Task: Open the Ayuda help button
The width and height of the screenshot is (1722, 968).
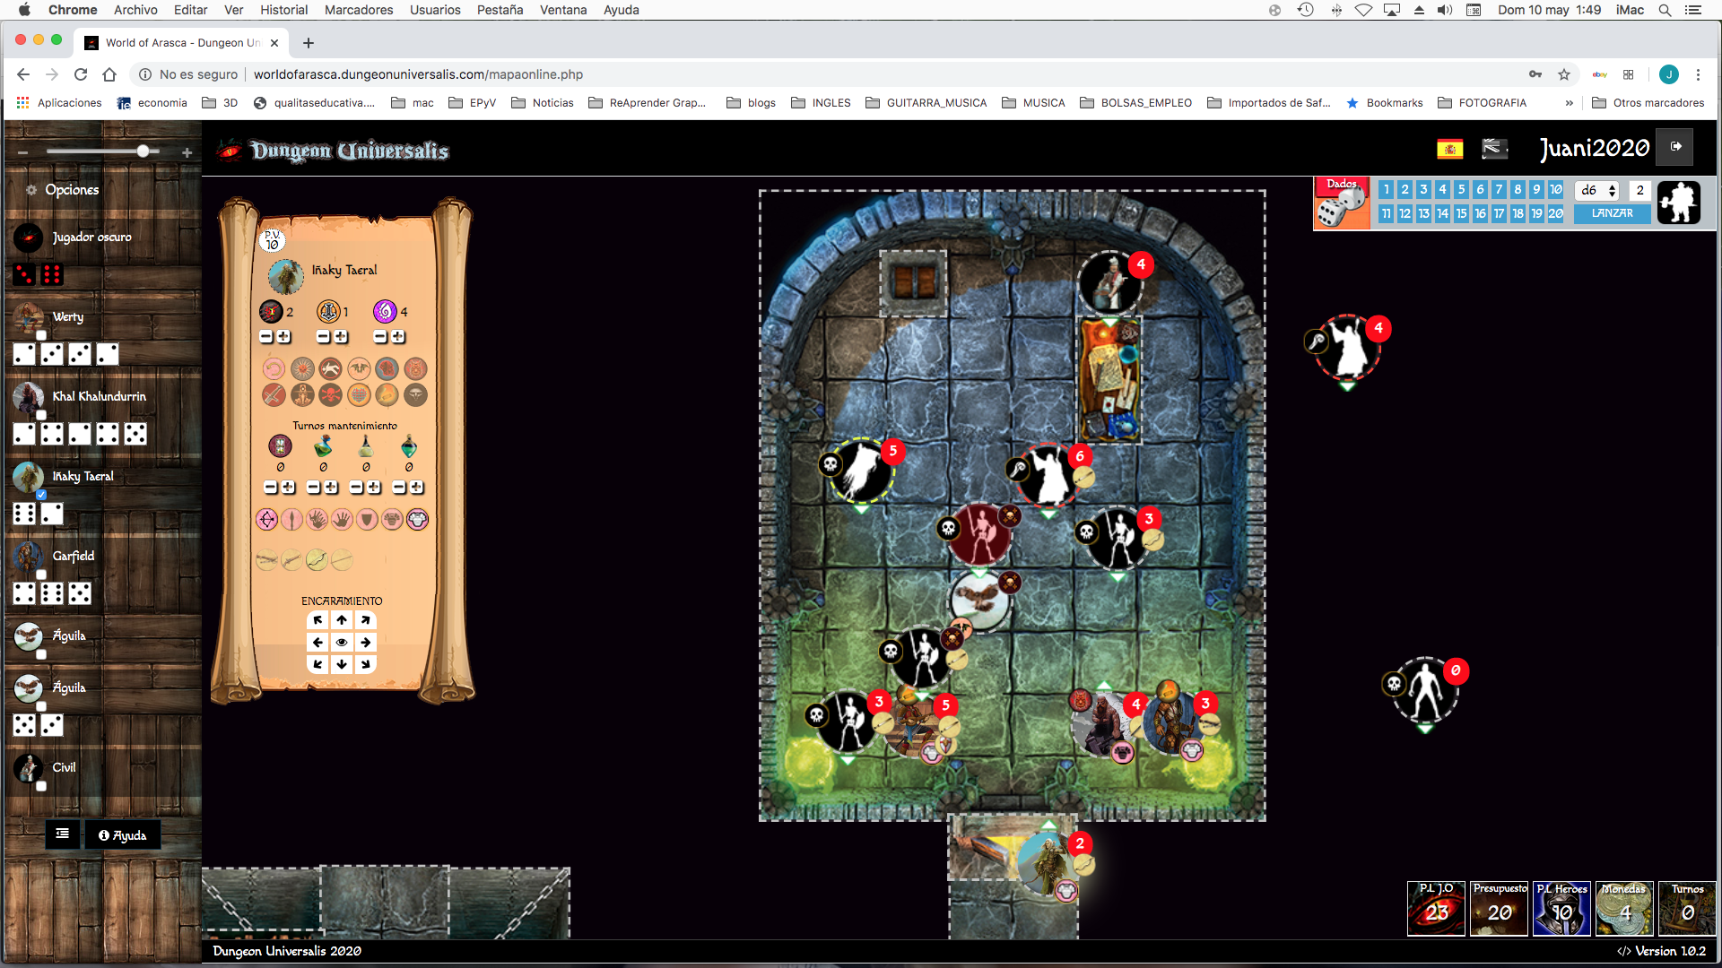Action: [123, 834]
